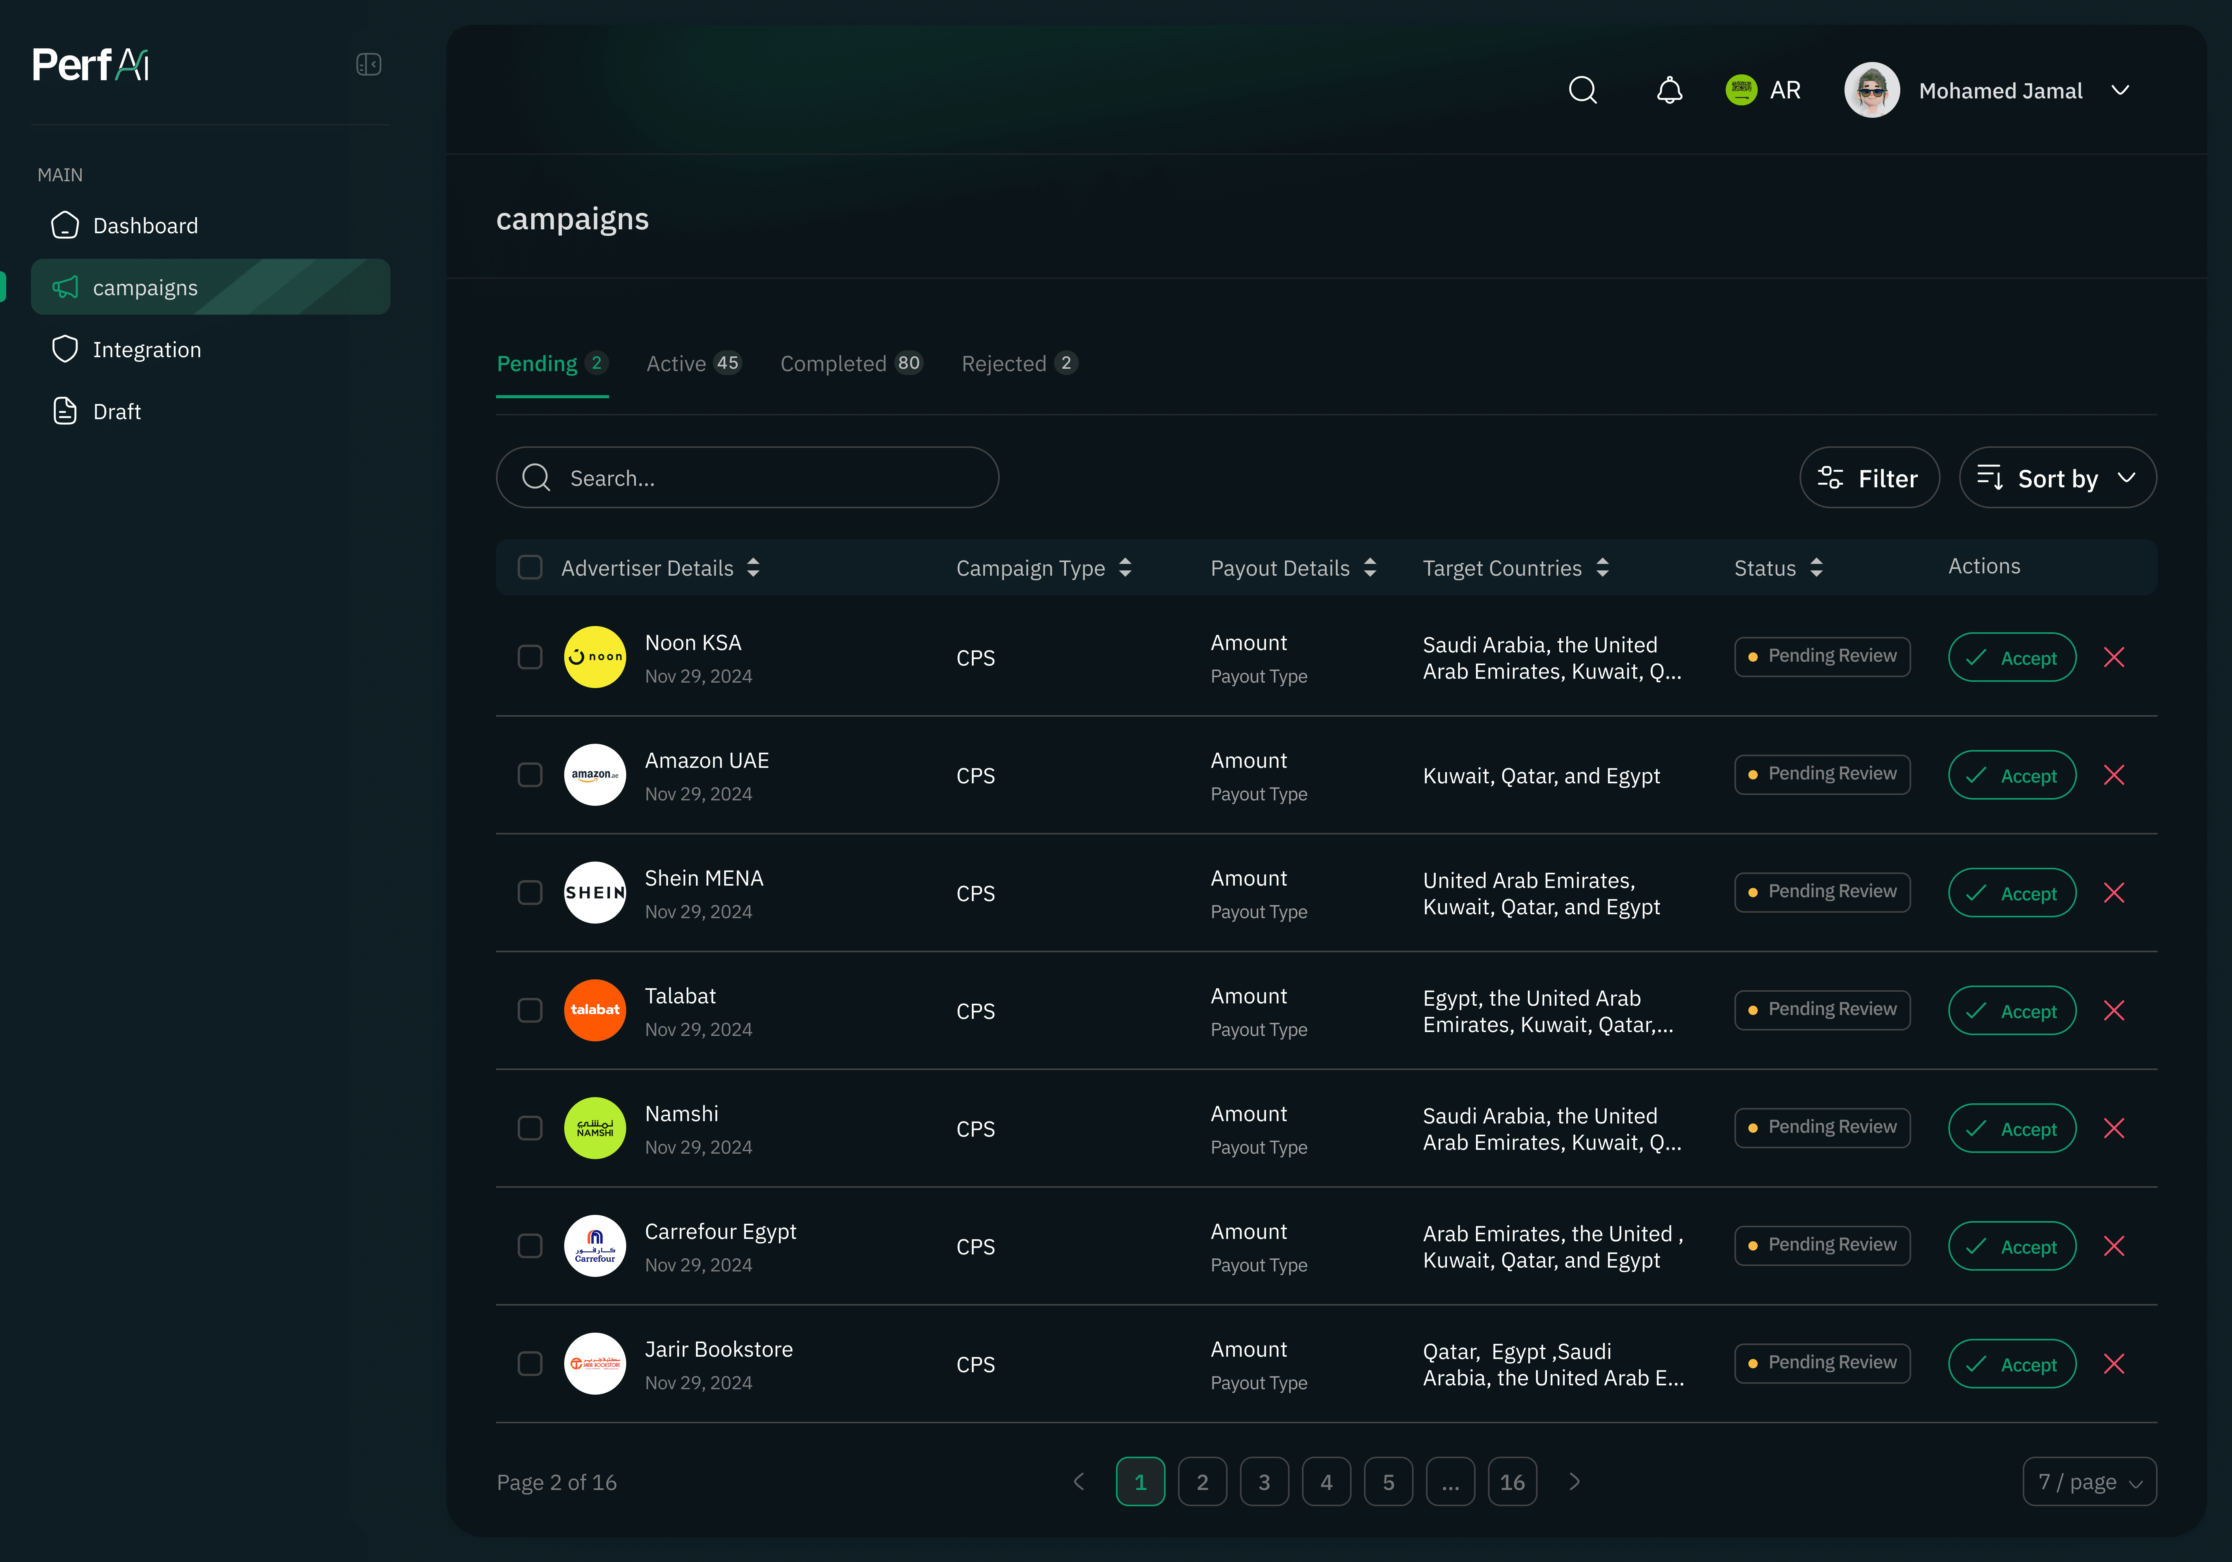
Task: Select the Amazon UAE row checkbox
Action: [530, 776]
